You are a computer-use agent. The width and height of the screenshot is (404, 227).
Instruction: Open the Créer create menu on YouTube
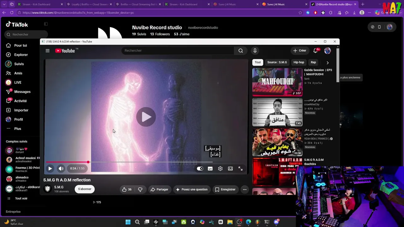(300, 51)
